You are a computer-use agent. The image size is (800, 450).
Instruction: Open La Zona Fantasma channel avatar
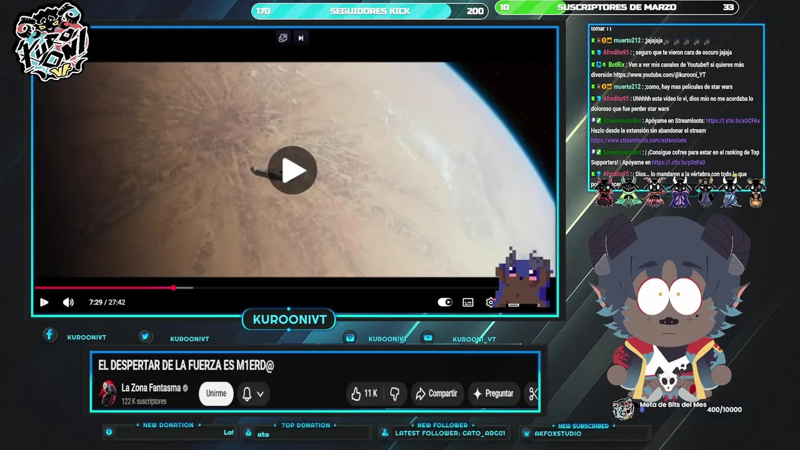click(107, 392)
